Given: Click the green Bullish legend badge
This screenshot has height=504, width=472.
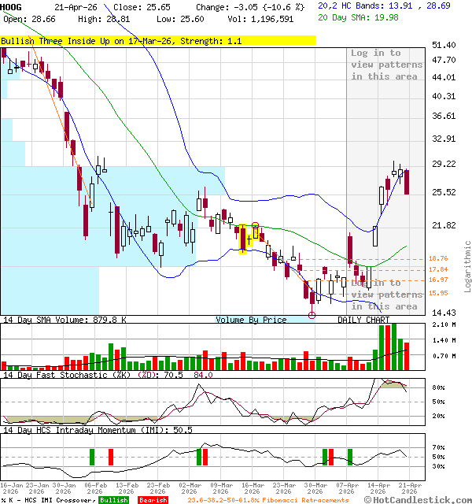Looking at the screenshot, I should pyautogui.click(x=114, y=500).
